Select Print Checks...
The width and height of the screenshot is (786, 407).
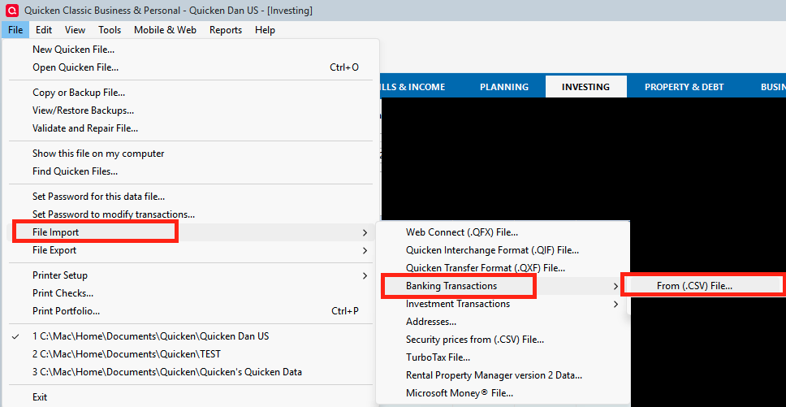tap(191, 293)
